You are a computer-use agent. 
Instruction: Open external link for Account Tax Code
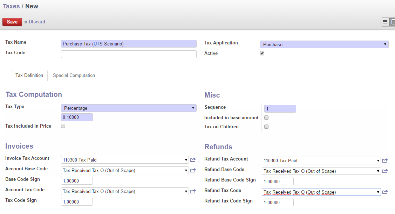coord(193,192)
